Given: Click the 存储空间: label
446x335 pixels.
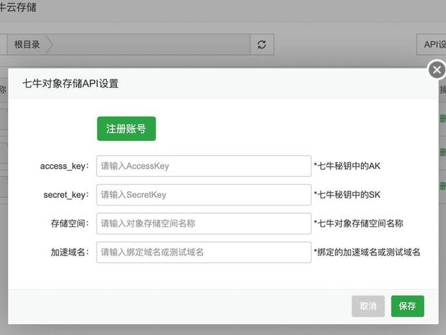Looking at the screenshot, I should (70, 224).
